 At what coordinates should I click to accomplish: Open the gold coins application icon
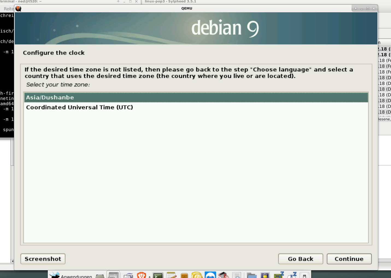197,275
